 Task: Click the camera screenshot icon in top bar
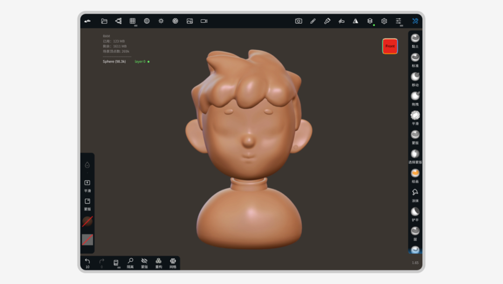pyautogui.click(x=299, y=21)
